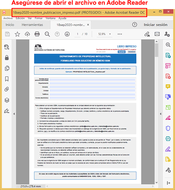Open the Combine Files tool
Image resolution: width=175 pixels, height=190 pixels.
coord(168,97)
